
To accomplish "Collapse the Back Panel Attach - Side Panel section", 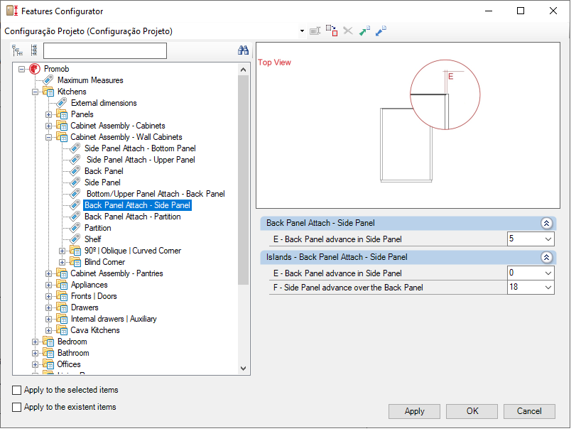I will pyautogui.click(x=546, y=223).
